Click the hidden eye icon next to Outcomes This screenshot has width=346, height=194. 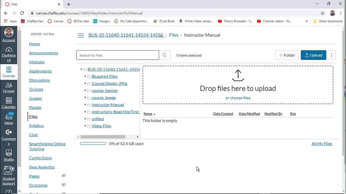64,185
